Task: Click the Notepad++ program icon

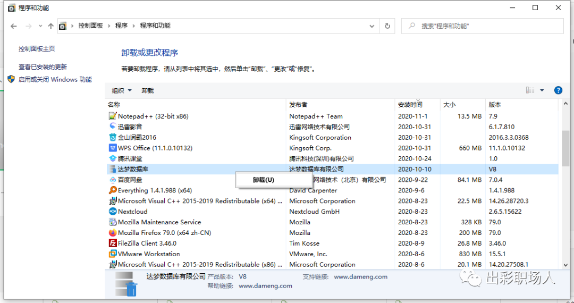Action: (x=113, y=116)
